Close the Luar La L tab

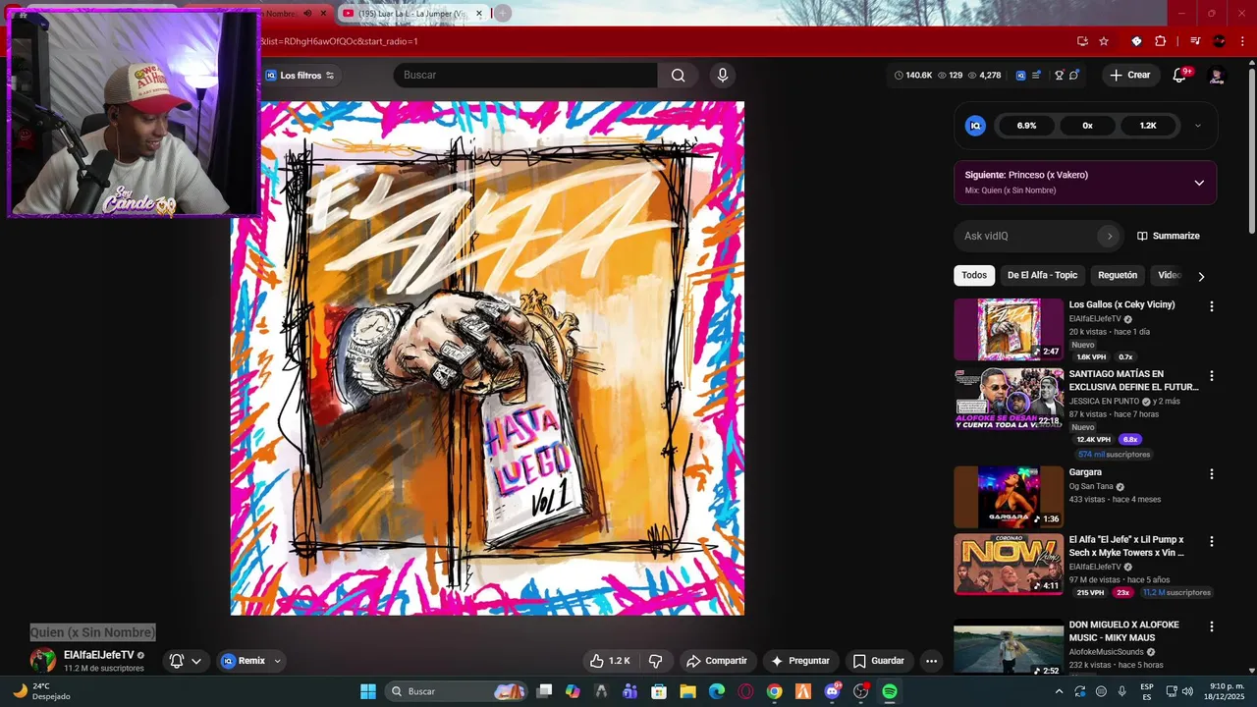tap(479, 14)
